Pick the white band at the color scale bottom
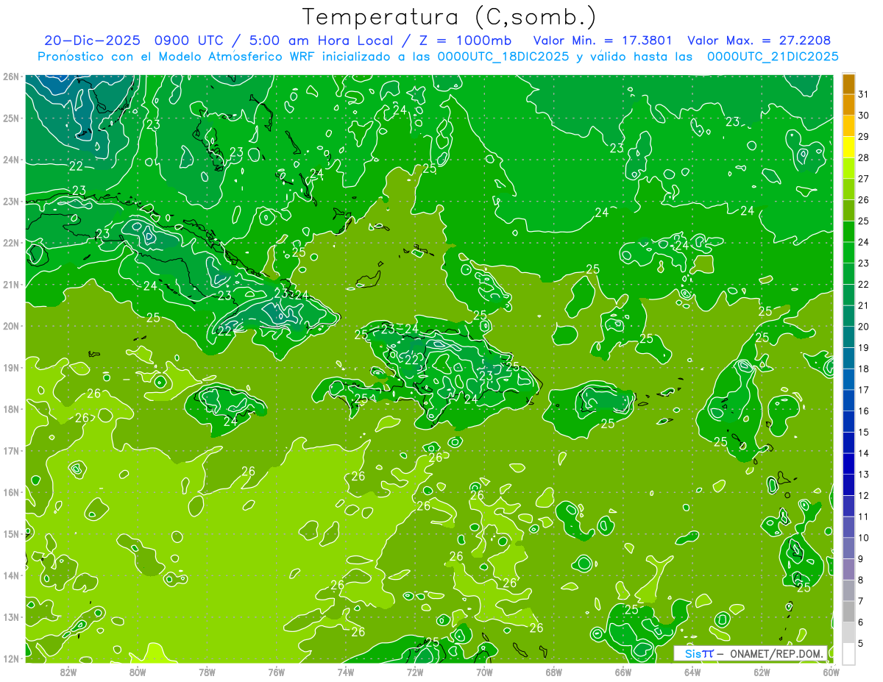 (848, 653)
